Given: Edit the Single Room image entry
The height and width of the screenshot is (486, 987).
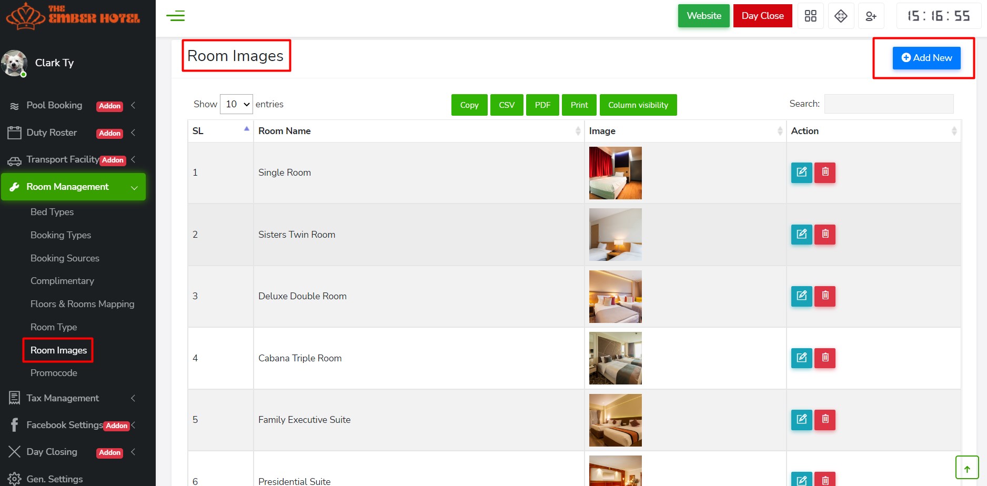Looking at the screenshot, I should coord(801,173).
